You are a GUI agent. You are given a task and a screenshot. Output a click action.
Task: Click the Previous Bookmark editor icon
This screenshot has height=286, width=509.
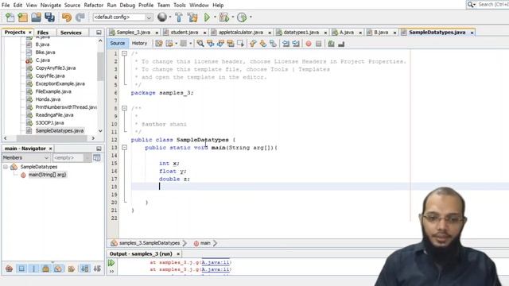253,44
